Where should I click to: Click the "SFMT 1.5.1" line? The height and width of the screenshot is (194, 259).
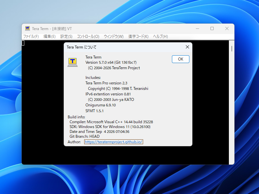point(94,111)
